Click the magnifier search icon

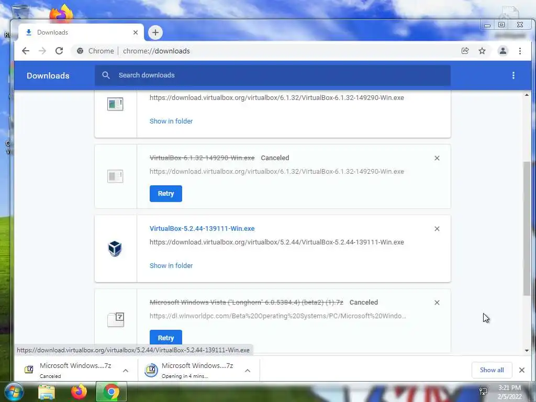coord(106,75)
